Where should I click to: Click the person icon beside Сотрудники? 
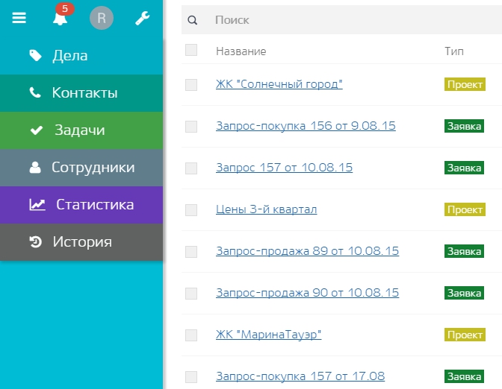(x=35, y=167)
